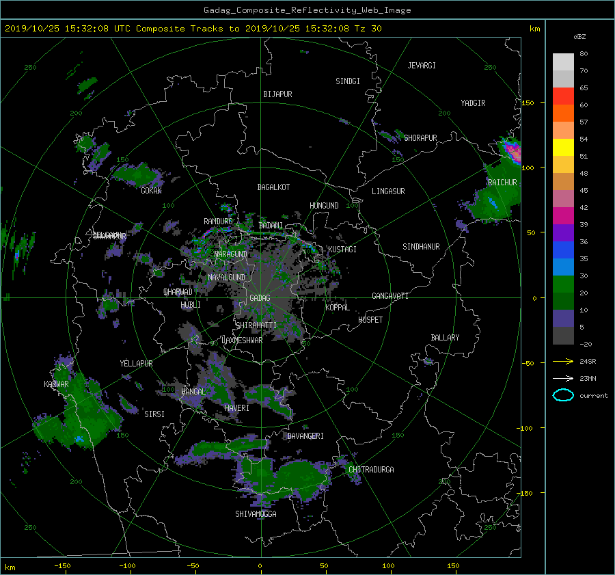Click the '24SR' legend text

click(588, 361)
